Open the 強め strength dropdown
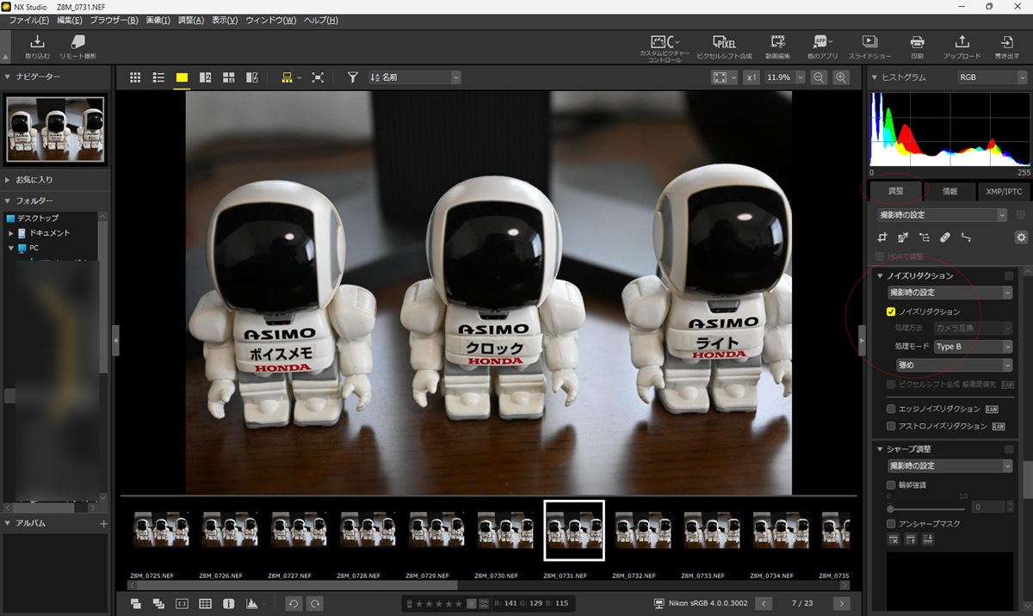The height and width of the screenshot is (616, 1033). click(x=954, y=366)
